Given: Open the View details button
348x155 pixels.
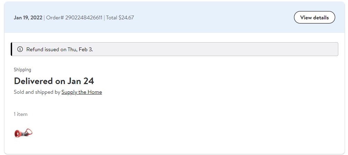Looking at the screenshot, I should [x=314, y=17].
